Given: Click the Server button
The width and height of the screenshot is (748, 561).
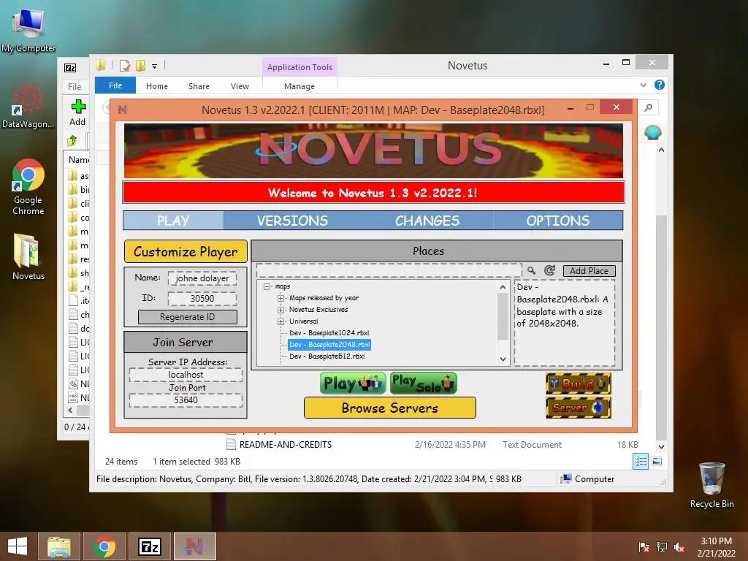Looking at the screenshot, I should (579, 408).
